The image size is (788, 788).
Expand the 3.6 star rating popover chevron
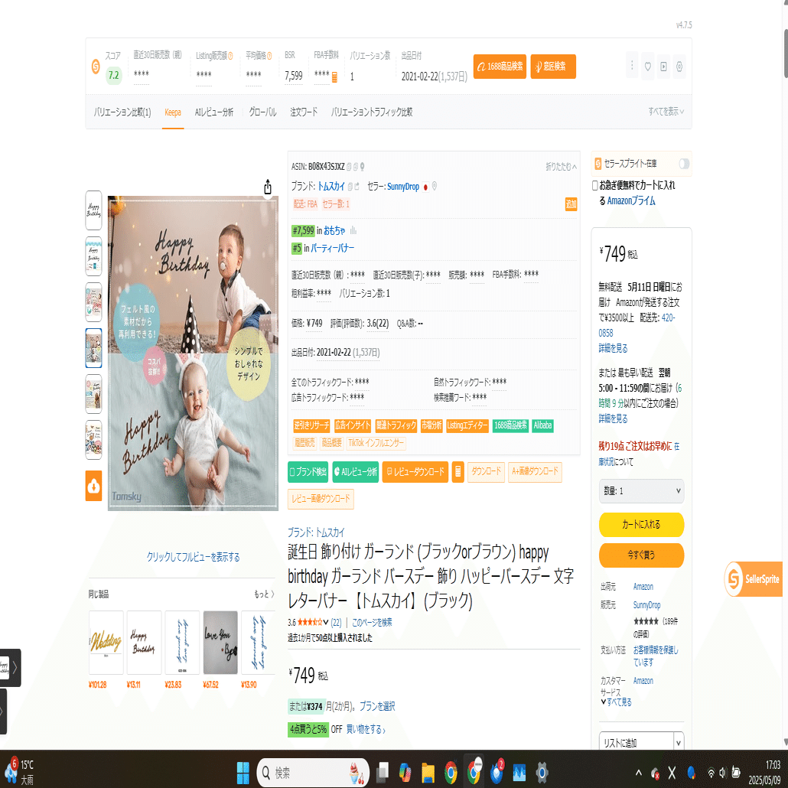(x=326, y=622)
